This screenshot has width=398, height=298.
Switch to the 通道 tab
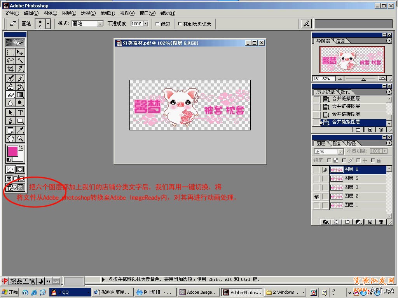[336, 144]
